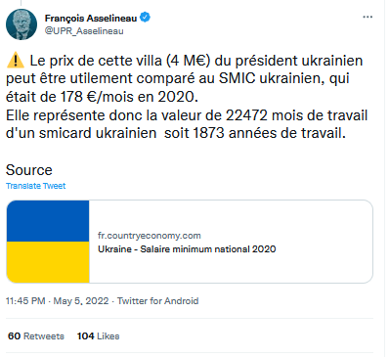
Task: Open the Ukrainian flag card thumbnail
Action: (x=48, y=242)
